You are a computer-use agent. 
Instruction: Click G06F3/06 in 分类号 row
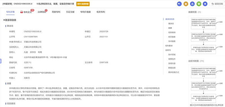[28, 68]
